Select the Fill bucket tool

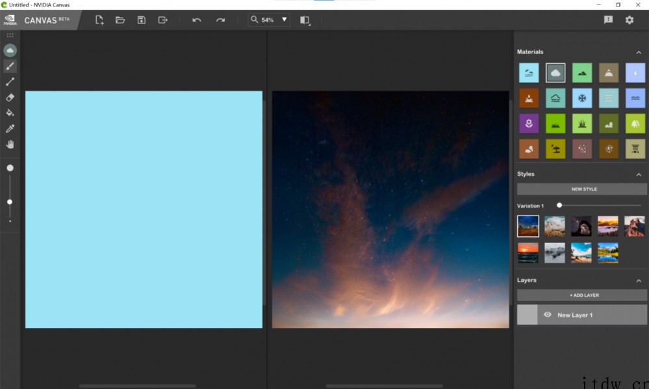10,113
